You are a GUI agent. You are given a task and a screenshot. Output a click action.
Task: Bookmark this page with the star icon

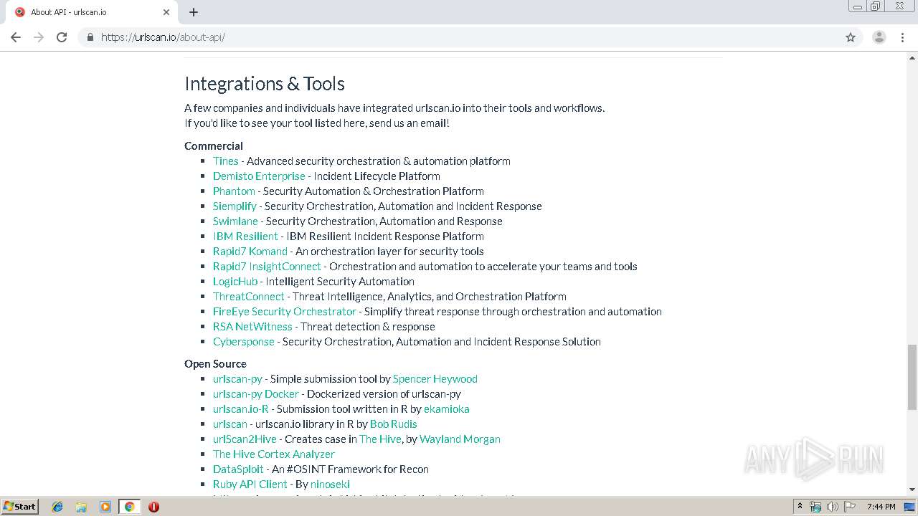(851, 37)
